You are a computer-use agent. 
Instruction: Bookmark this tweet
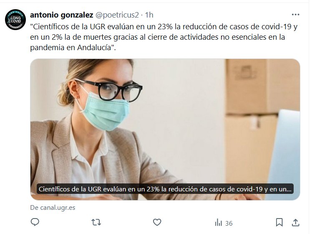279,222
